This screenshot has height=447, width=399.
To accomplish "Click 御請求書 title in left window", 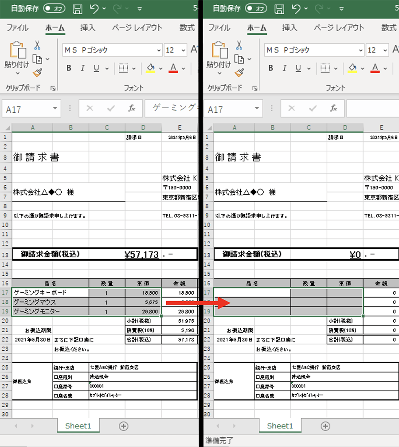I will pyautogui.click(x=36, y=157).
